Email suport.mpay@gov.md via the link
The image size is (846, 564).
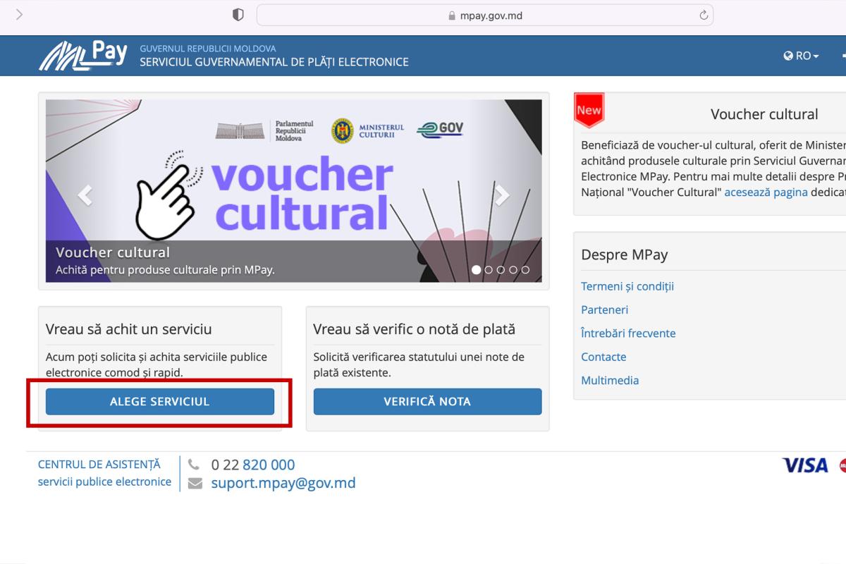(x=283, y=484)
